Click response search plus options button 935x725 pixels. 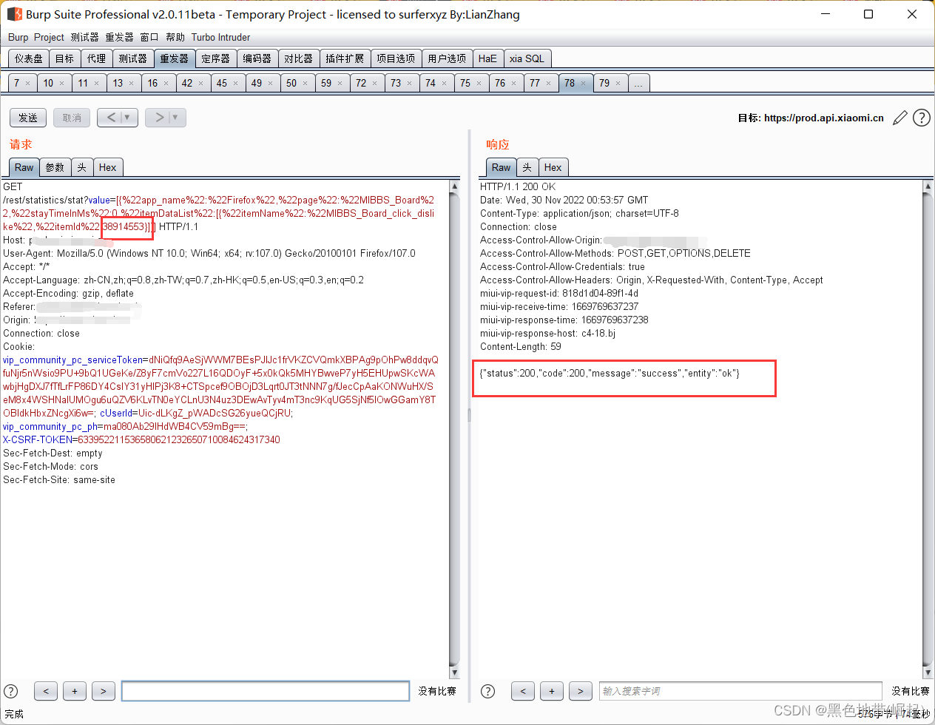point(552,691)
